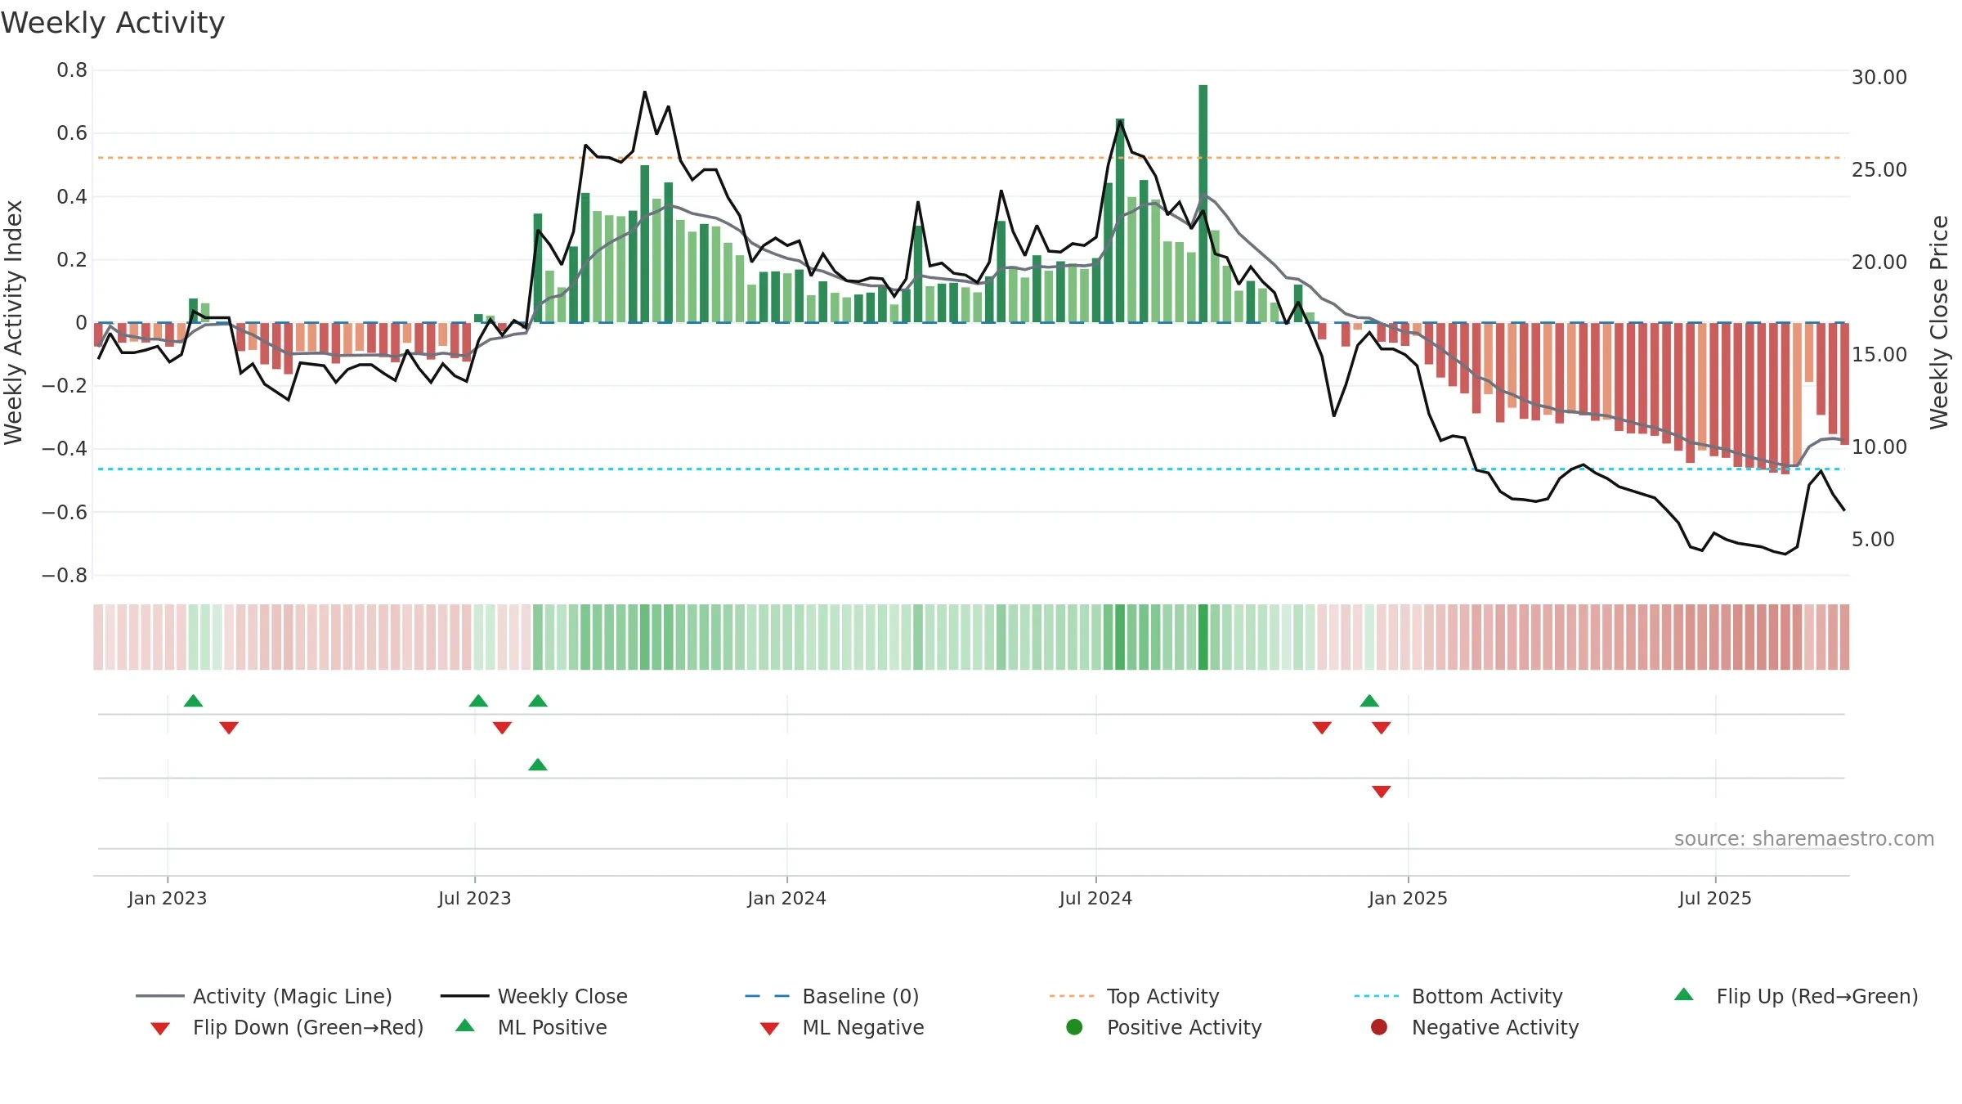Click the ML Negative marker on second marker row
1962x1104 pixels.
1382,792
